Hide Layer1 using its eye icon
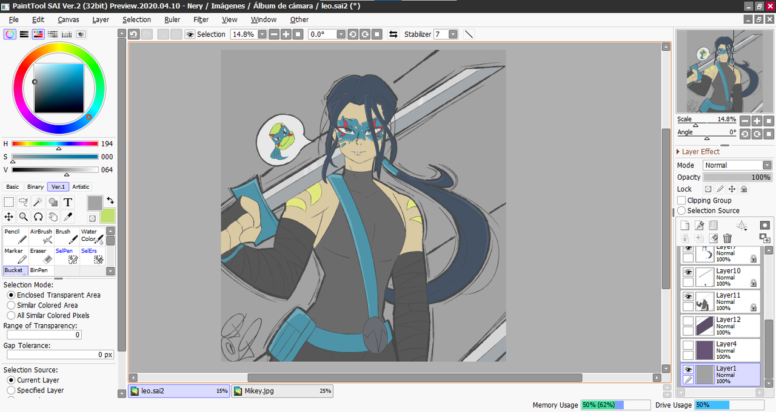776x412 pixels. coord(688,370)
